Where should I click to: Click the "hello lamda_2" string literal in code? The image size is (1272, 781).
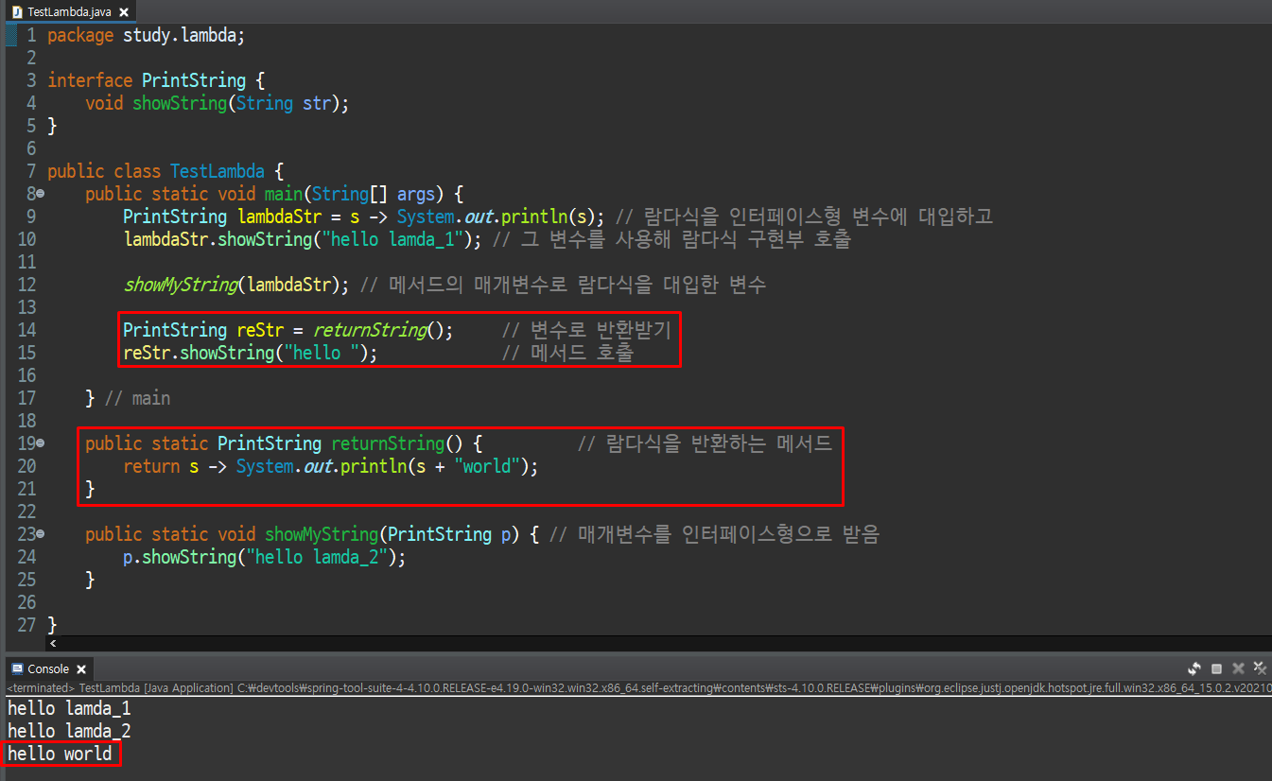317,557
